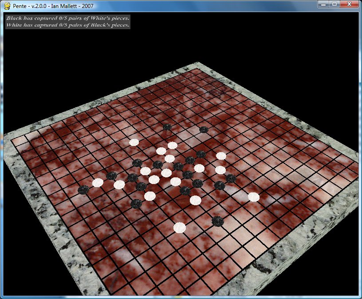Close the Pente game window
362x299 pixels.
pos(350,4)
